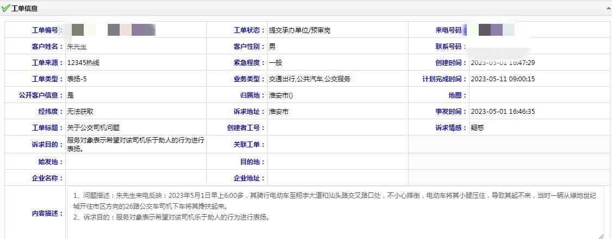Image resolution: width=612 pixels, height=239 pixels.
Task: Click the urgency value 一般
Action: point(276,63)
